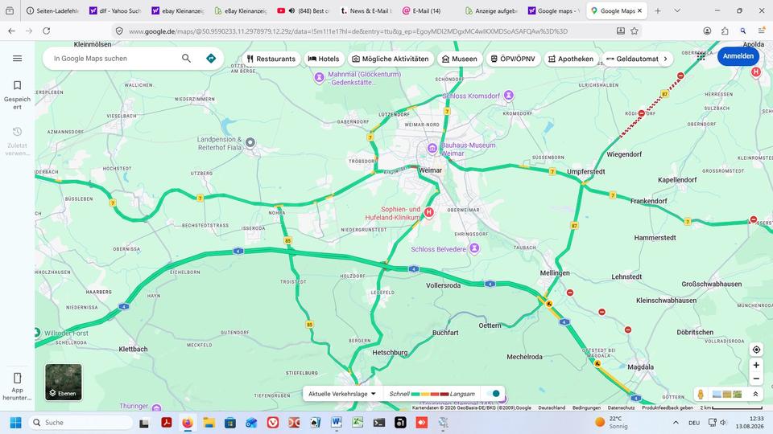Switch to the 'Anzeige aufgeben' tab
This screenshot has width=773, height=434.
[x=491, y=10]
